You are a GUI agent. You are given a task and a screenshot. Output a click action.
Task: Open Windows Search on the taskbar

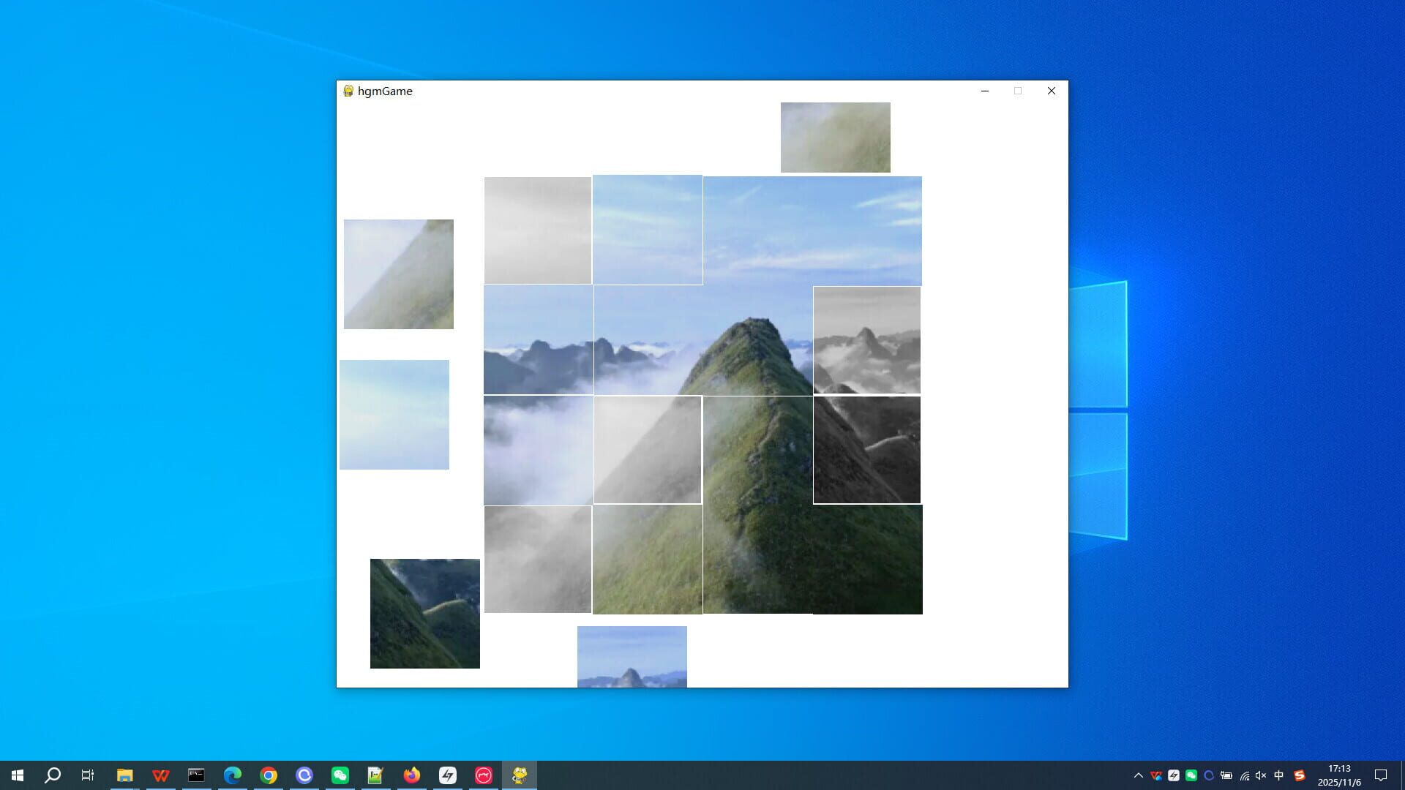pyautogui.click(x=53, y=775)
